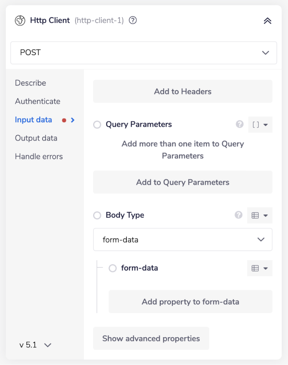Select the form-data radio button
The height and width of the screenshot is (365, 288).
[113, 268]
